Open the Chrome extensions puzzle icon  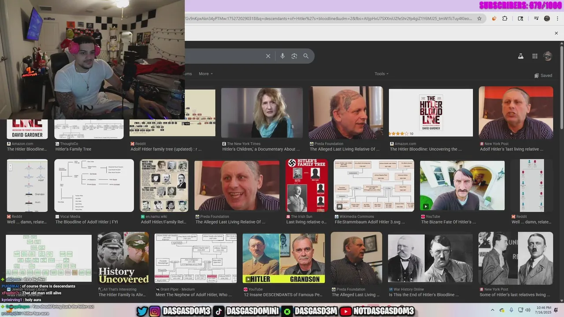[x=505, y=18]
